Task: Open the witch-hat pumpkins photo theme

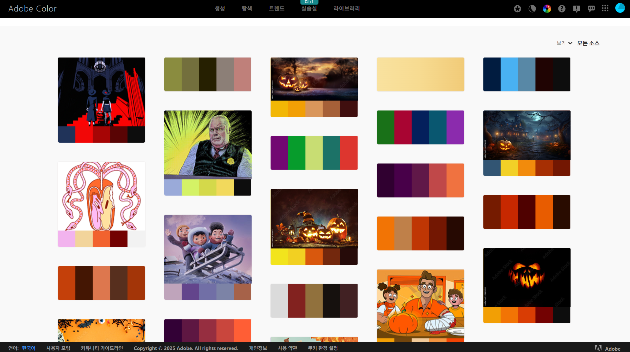Action: click(314, 219)
